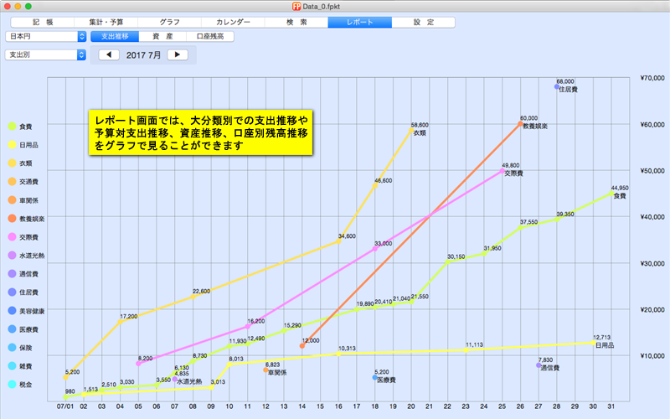The width and height of the screenshot is (670, 419).
Task: Advance to the next month with the right arrow
Action: [178, 54]
